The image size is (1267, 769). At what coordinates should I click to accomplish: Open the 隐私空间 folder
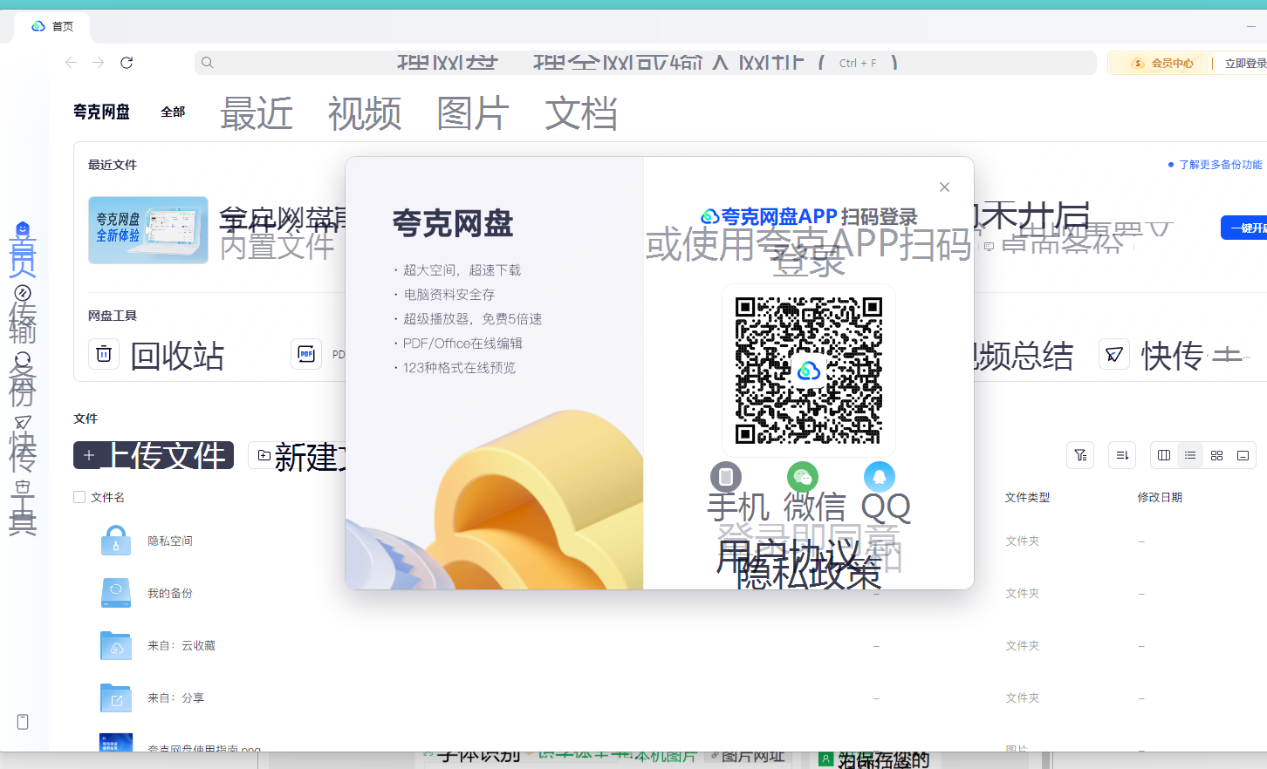click(x=170, y=541)
